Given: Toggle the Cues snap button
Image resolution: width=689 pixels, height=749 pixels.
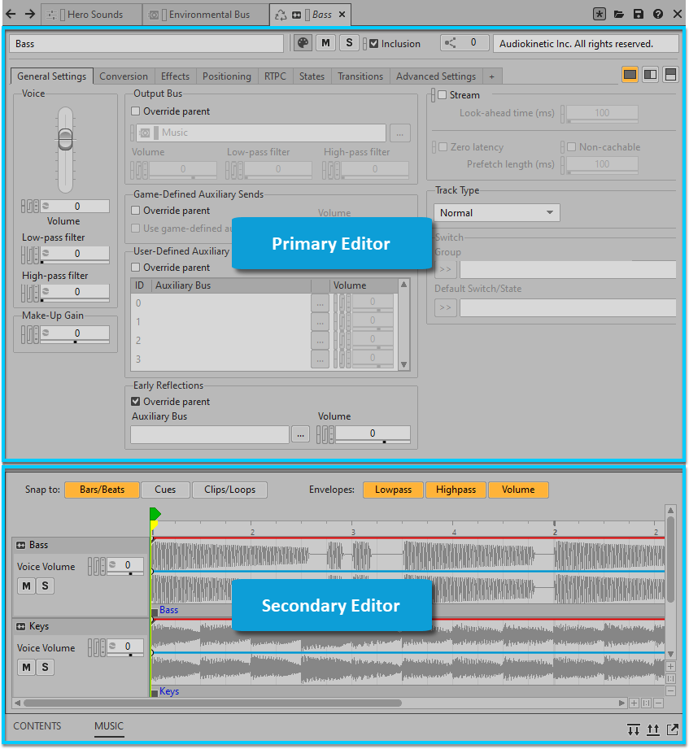Looking at the screenshot, I should (165, 490).
